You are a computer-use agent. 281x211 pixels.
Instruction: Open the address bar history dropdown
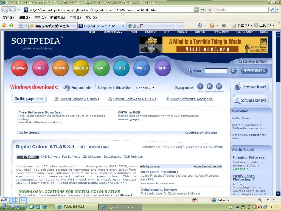coord(196,10)
